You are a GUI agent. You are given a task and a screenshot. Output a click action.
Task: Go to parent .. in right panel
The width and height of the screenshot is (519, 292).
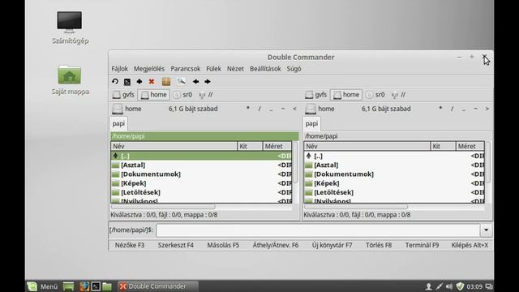click(x=464, y=109)
